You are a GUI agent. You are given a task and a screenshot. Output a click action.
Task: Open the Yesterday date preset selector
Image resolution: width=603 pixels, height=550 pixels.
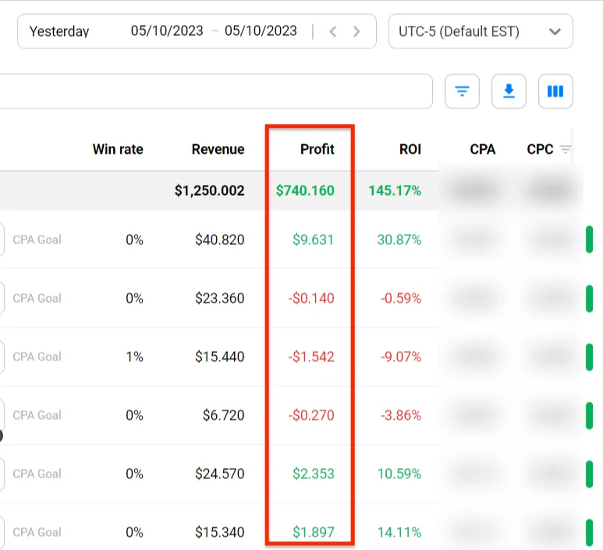tap(59, 32)
